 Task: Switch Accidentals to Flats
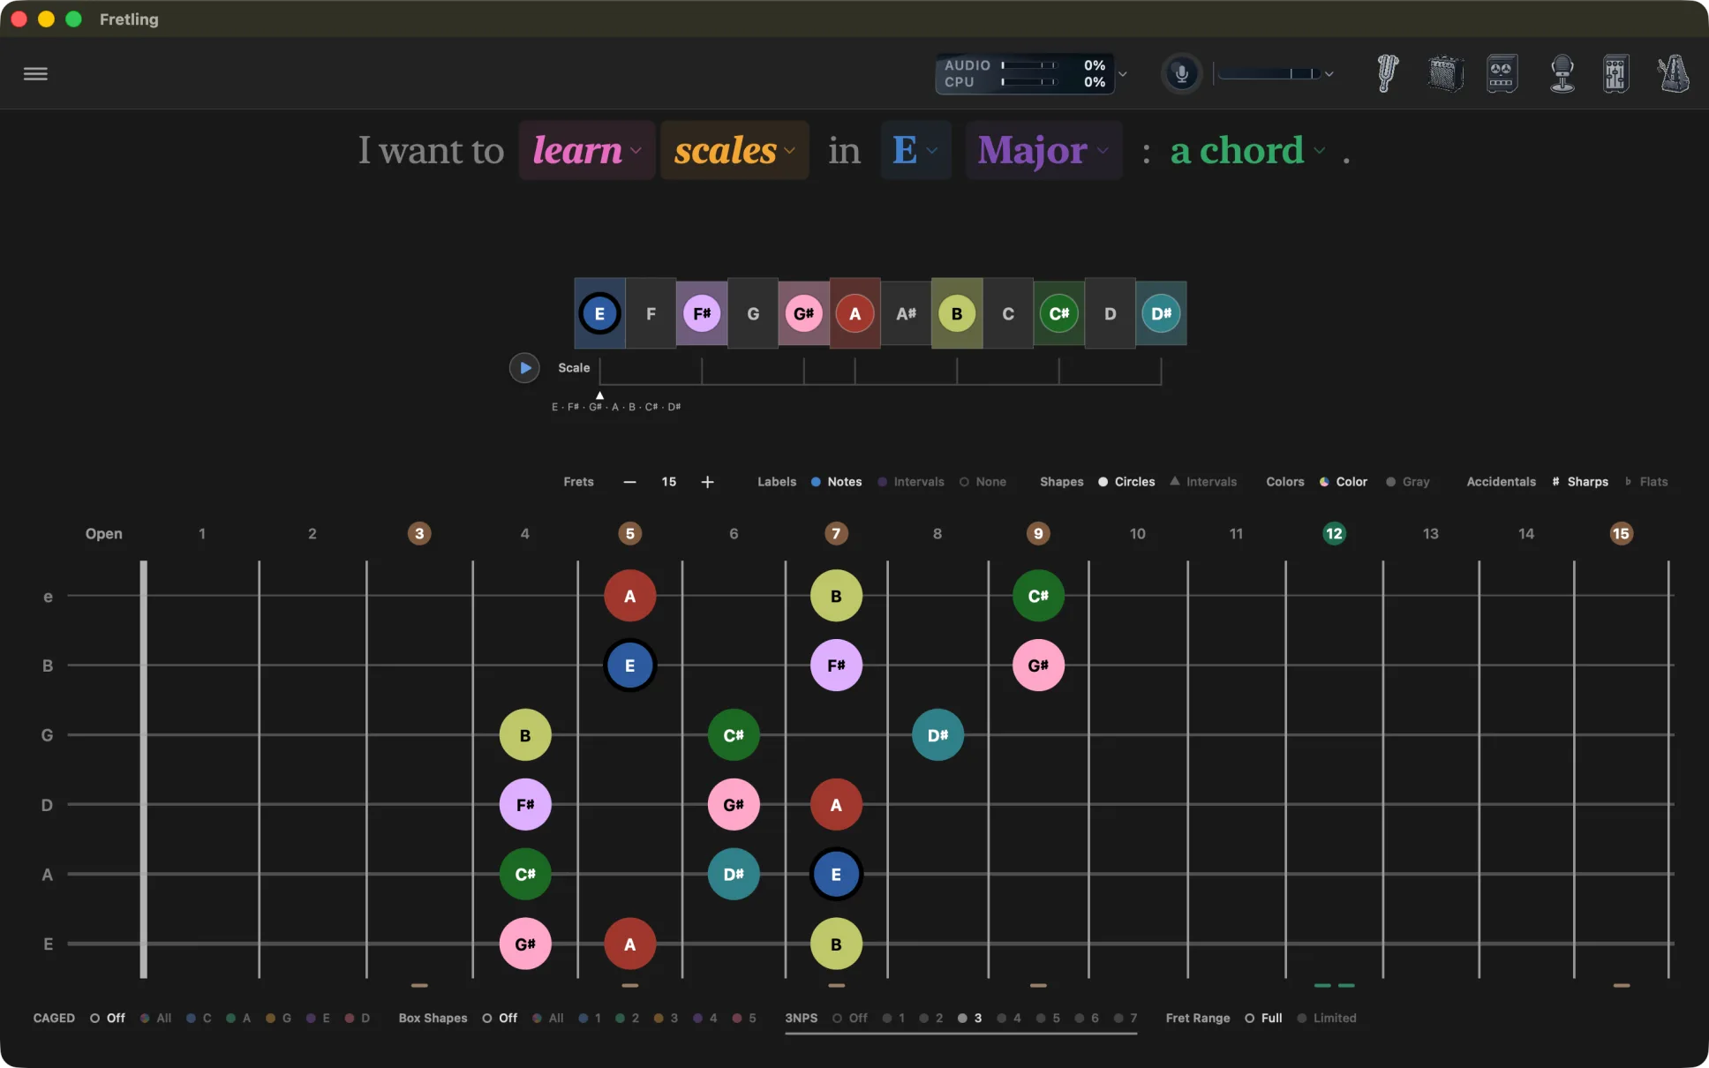(1646, 482)
